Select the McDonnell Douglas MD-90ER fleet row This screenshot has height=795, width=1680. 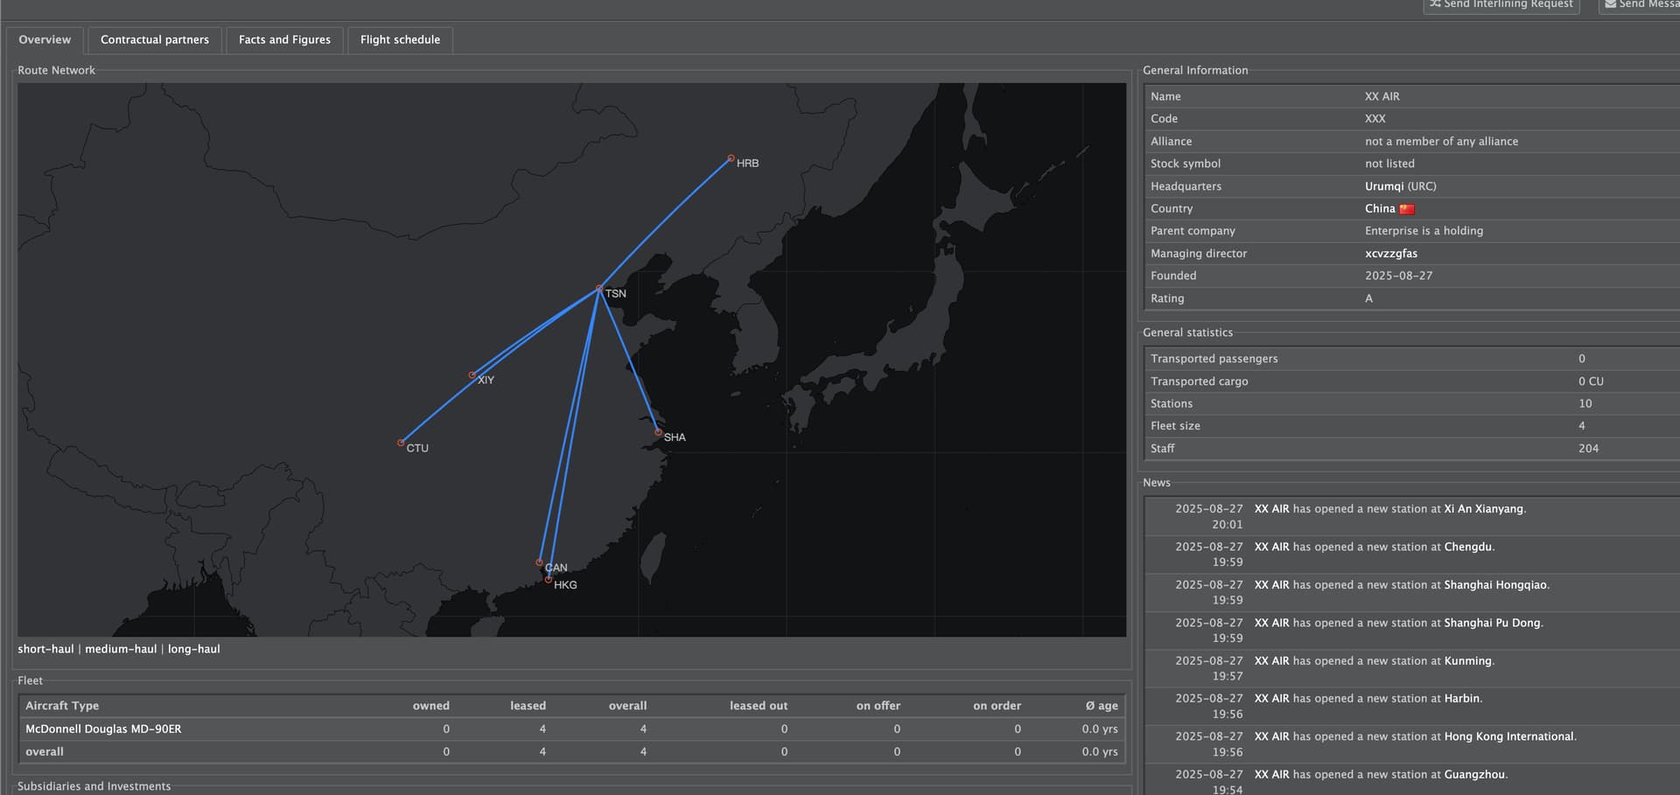[103, 729]
